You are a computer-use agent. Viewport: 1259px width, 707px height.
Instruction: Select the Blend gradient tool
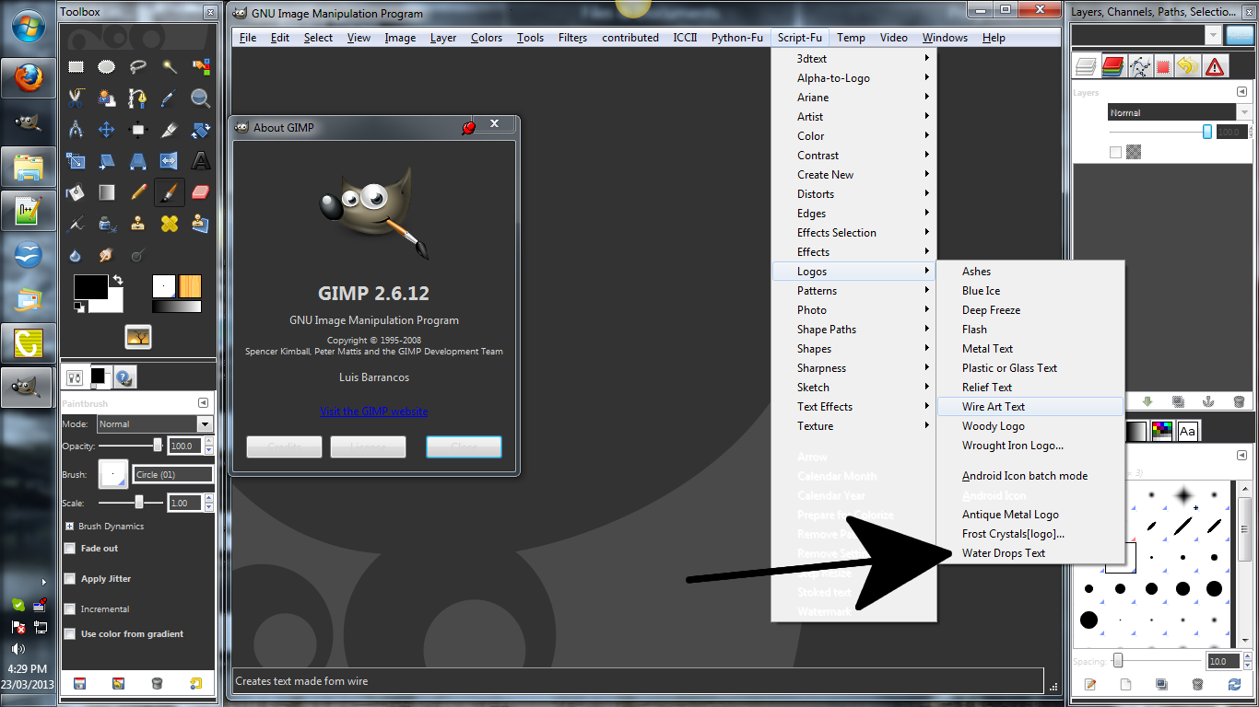(107, 192)
